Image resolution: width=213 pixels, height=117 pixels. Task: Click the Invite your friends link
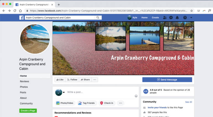click(157, 108)
